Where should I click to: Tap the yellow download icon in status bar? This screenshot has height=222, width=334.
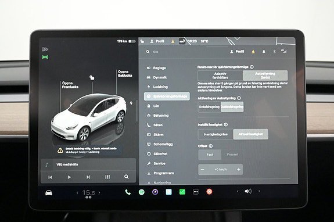click(173, 41)
